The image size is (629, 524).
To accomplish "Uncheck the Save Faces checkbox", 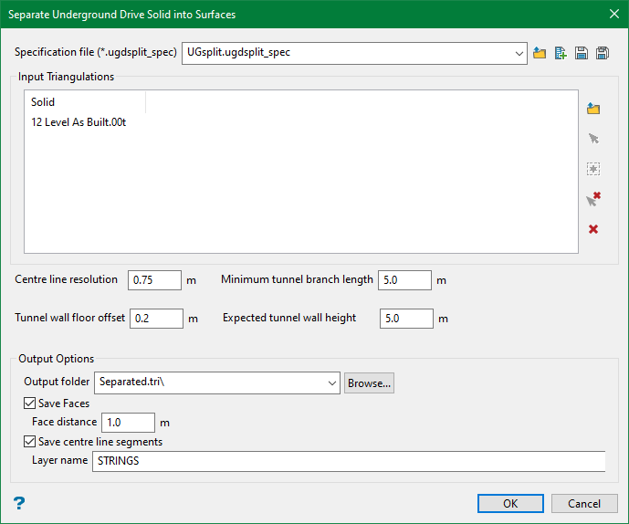I will pos(30,403).
